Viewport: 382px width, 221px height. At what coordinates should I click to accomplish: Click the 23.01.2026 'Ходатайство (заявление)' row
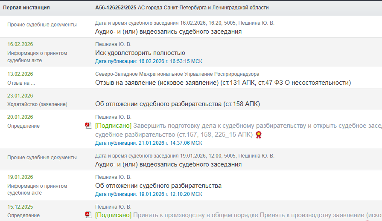[37, 104]
